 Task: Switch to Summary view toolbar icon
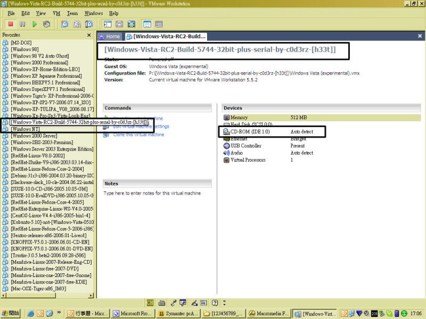[147, 24]
